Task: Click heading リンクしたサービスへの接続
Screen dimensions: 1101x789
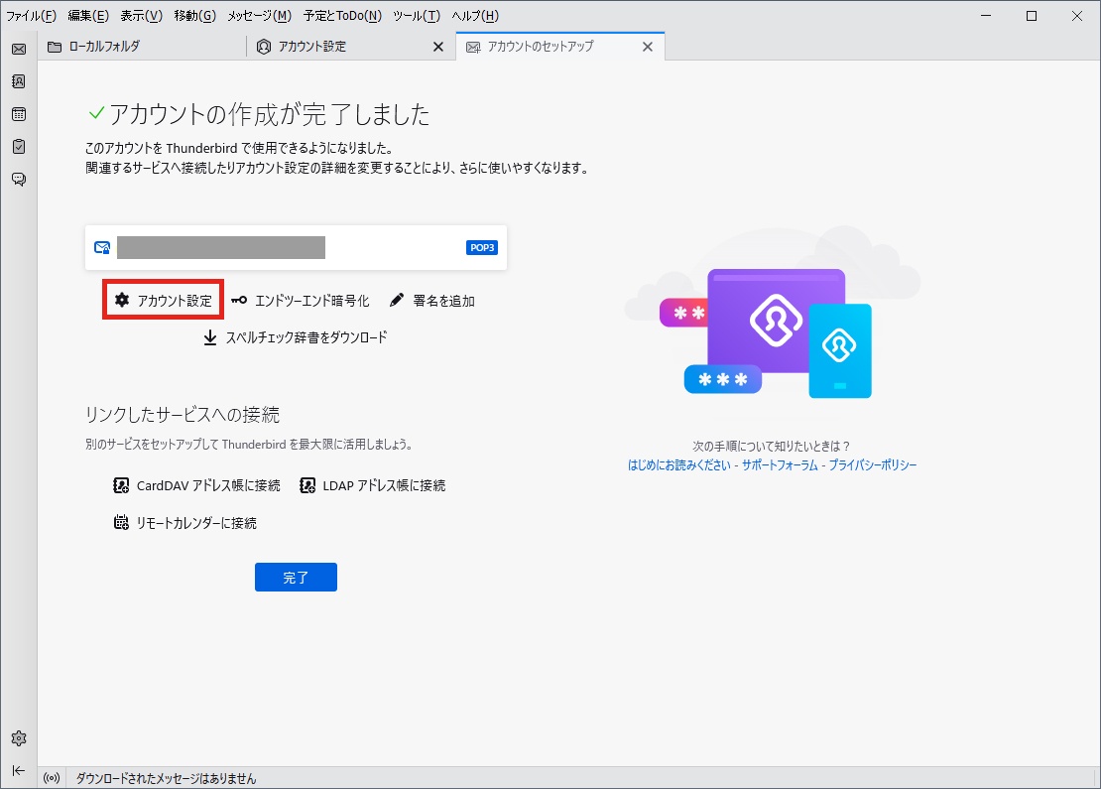Action: [x=183, y=415]
